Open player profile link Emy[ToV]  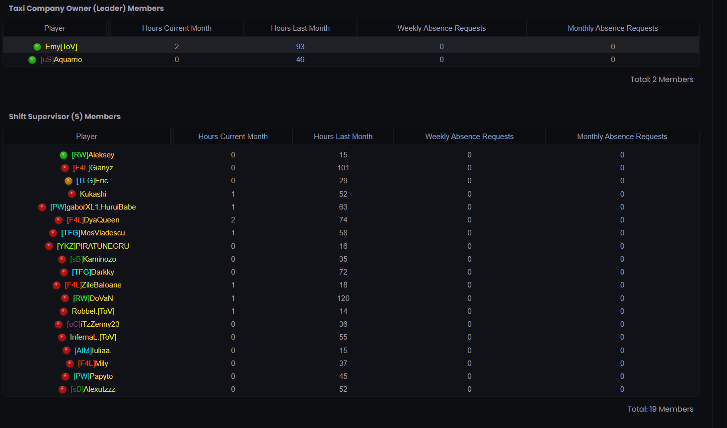coord(61,47)
